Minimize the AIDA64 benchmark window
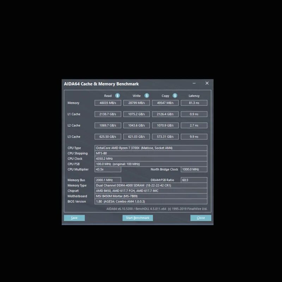This screenshot has width=282, height=282. click(194, 83)
